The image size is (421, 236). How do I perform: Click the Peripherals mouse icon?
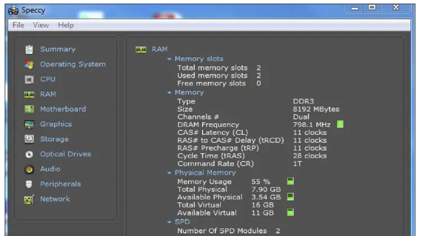click(x=29, y=184)
